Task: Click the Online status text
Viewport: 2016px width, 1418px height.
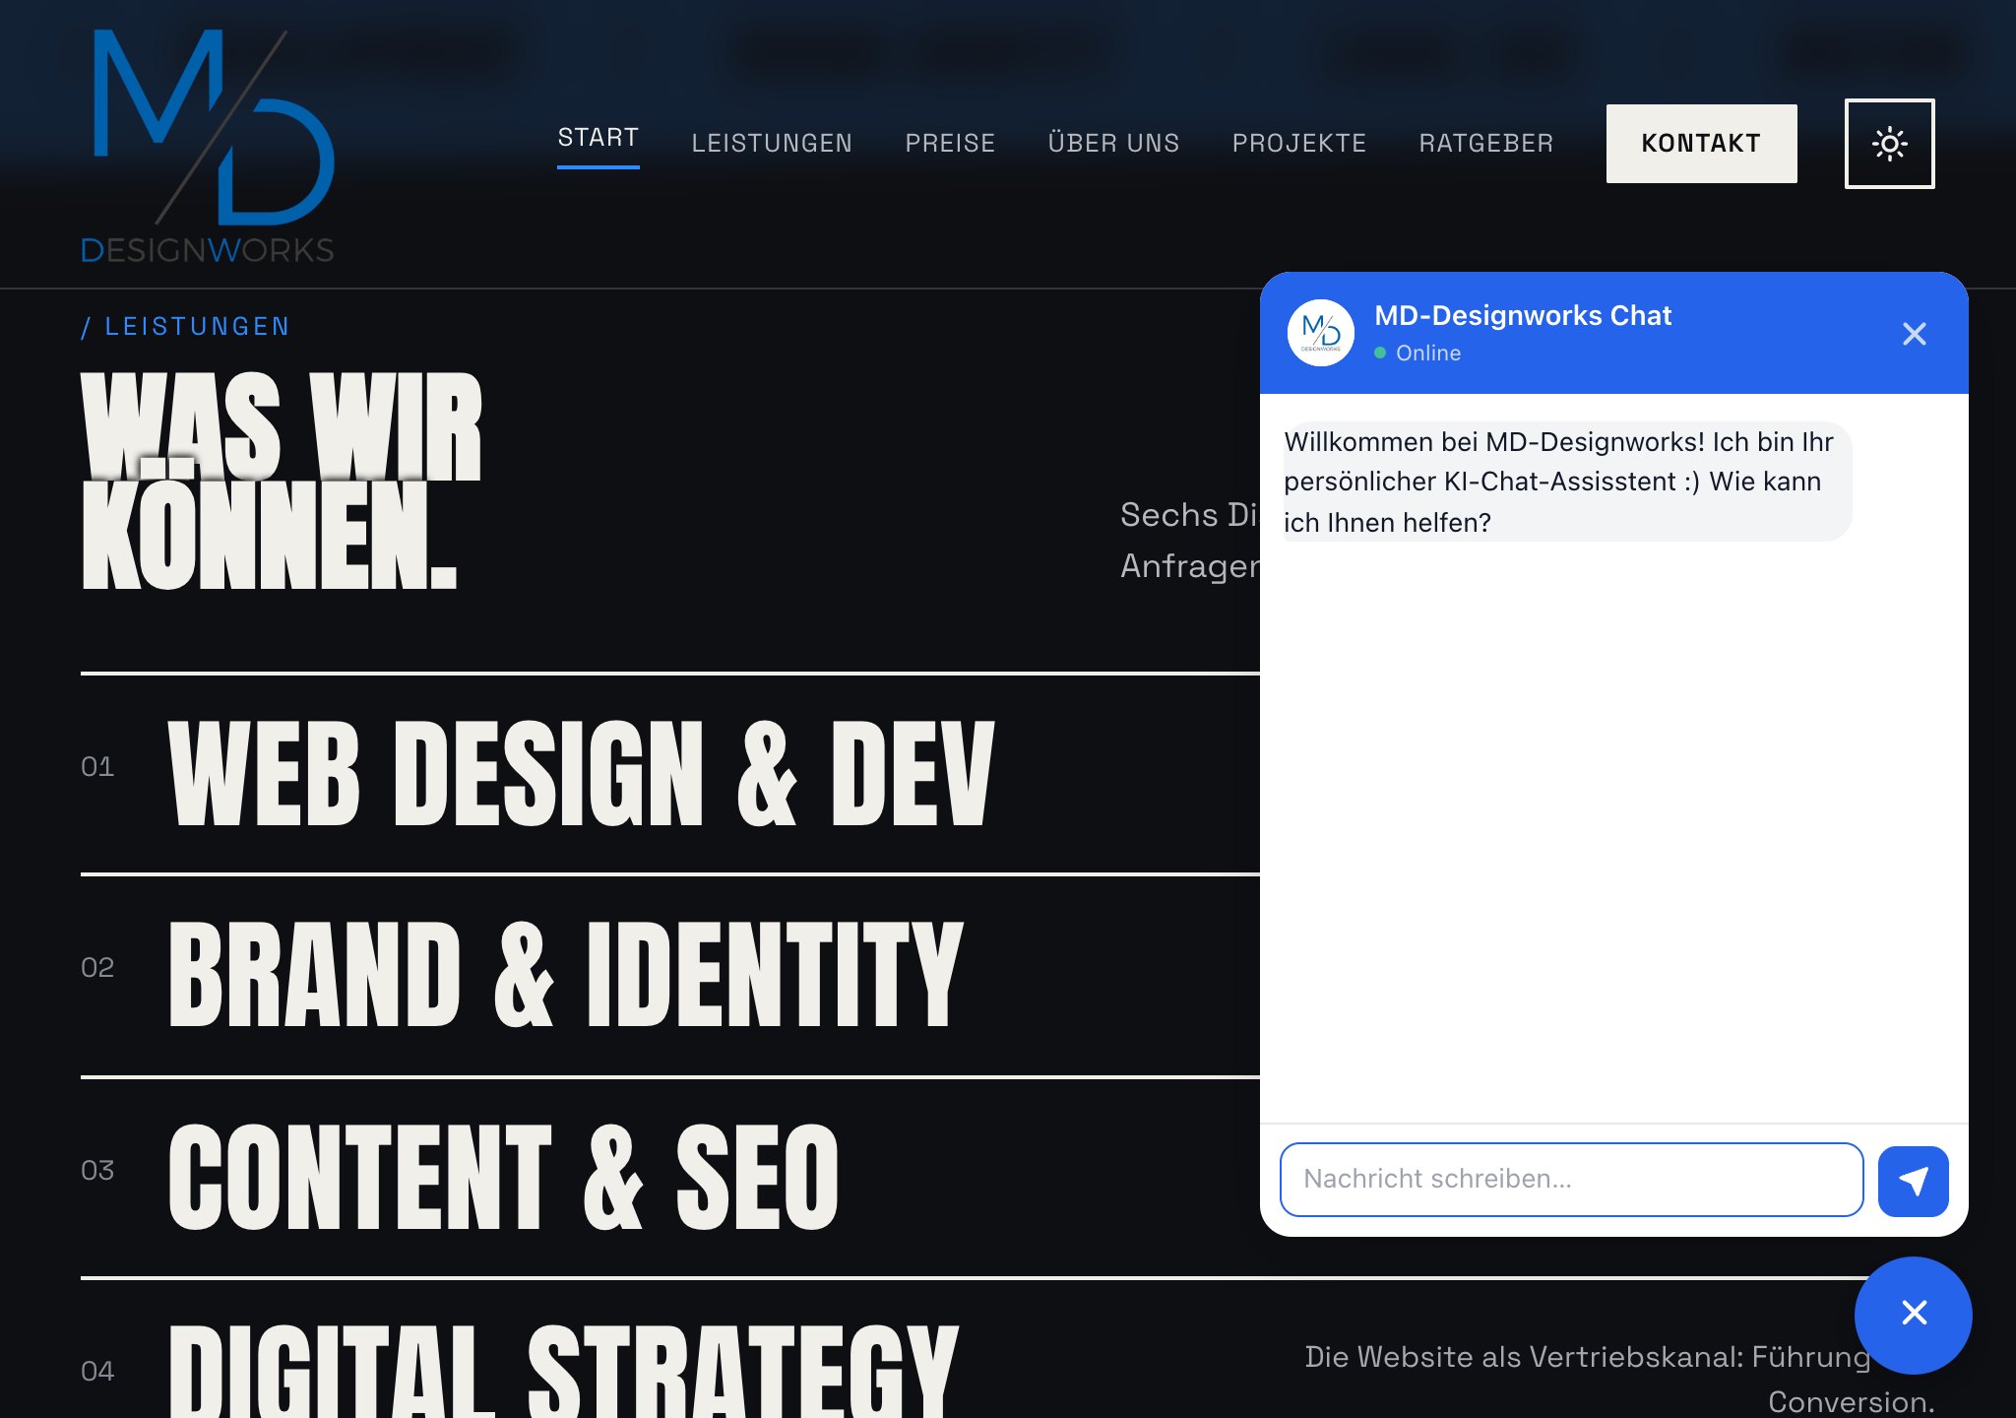Action: coord(1427,353)
